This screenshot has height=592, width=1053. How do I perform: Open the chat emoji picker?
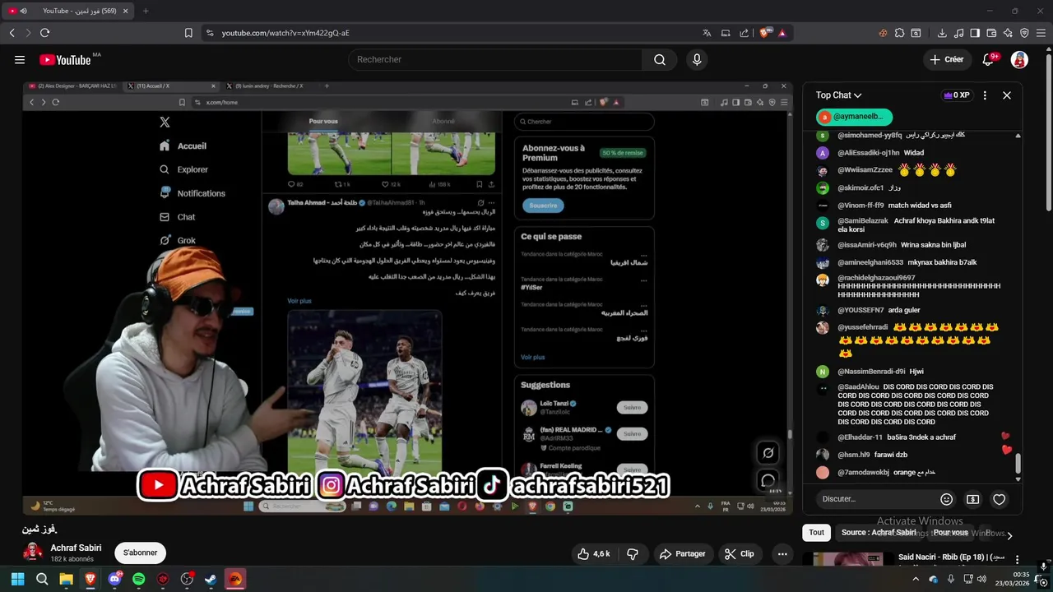947,499
